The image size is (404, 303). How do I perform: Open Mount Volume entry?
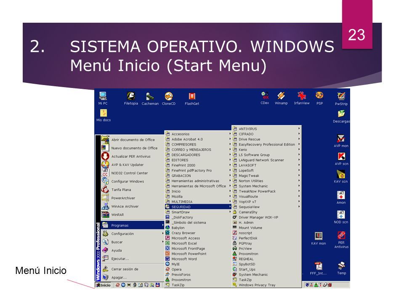[x=266, y=228]
